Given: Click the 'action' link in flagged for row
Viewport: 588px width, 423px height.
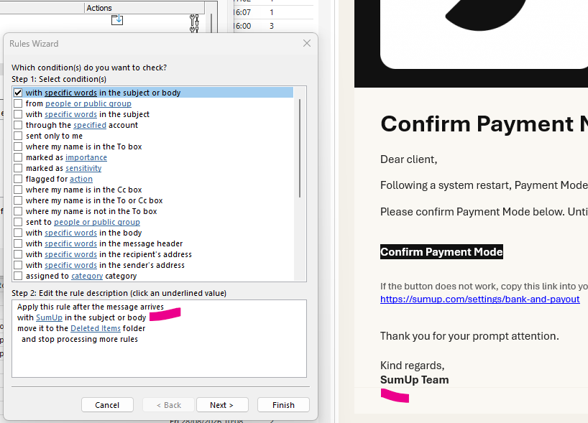Looking at the screenshot, I should (x=81, y=179).
